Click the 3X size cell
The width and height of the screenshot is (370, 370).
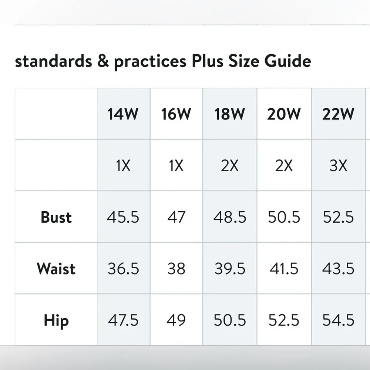pyautogui.click(x=338, y=166)
